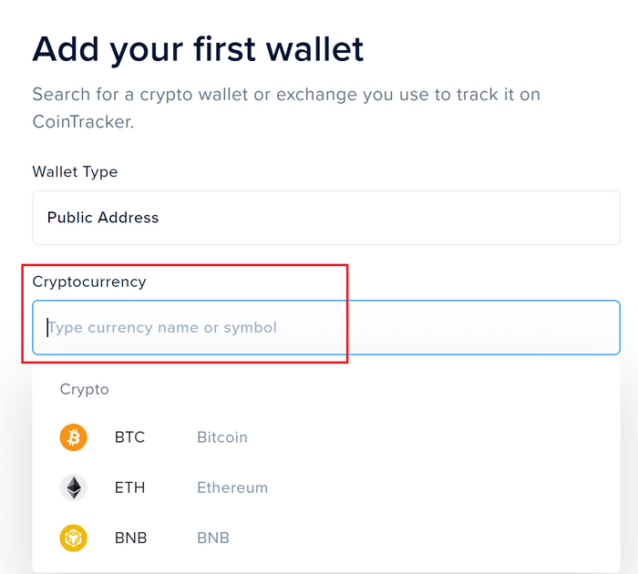638x574 pixels.
Task: Choose the black BNB ticker symbol
Action: [x=130, y=538]
